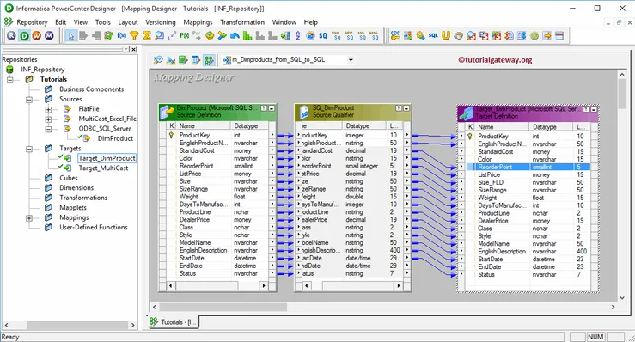Activate the Mapping Designer tool icon
This screenshot has width=635, height=342.
point(209,60)
